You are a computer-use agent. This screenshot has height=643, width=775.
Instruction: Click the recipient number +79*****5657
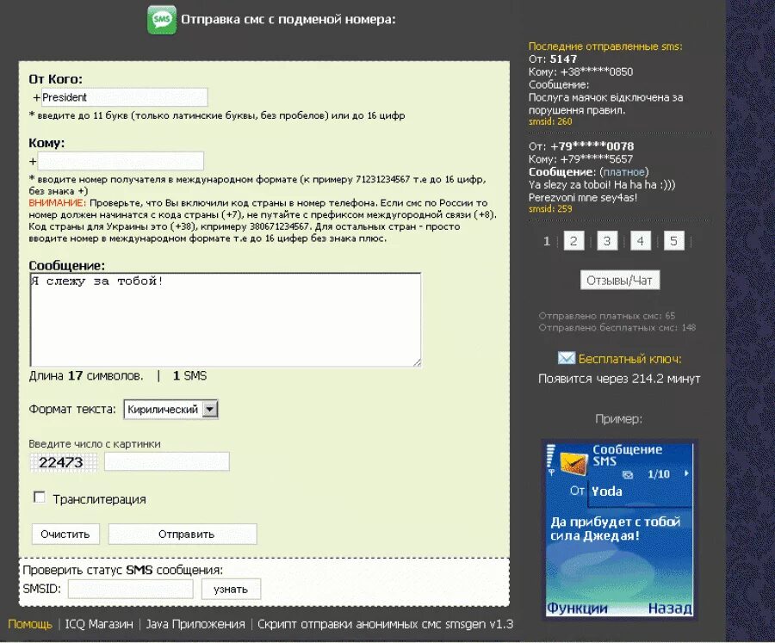point(597,159)
